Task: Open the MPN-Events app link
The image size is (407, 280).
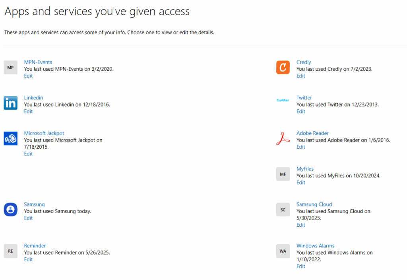Action: 38,62
